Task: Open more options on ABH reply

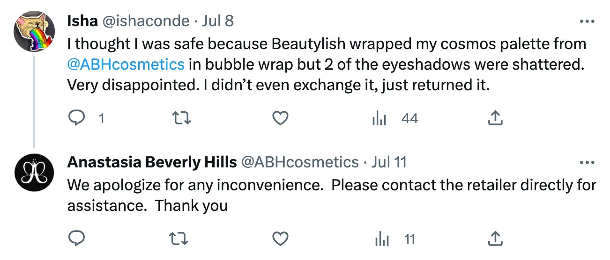Action: point(587,163)
